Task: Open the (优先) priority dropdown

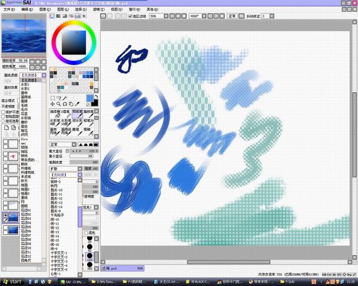Action: pos(96,207)
